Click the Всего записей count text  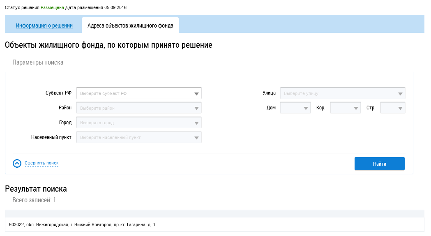click(x=34, y=200)
